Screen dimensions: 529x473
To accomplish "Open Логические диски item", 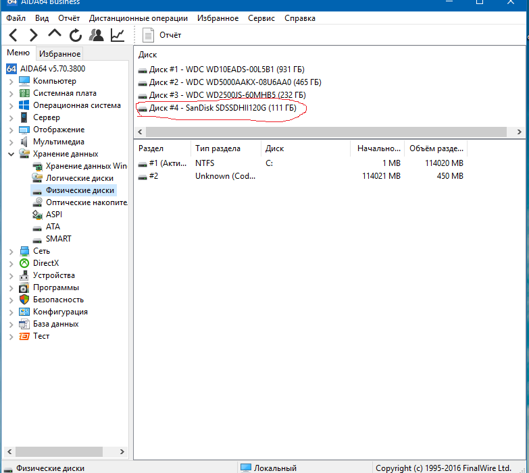I will [x=73, y=178].
